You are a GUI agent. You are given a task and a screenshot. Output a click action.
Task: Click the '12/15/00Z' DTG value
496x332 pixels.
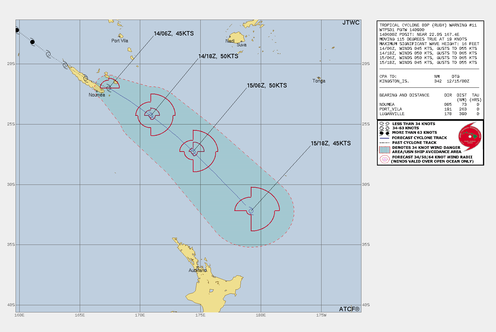click(458, 81)
